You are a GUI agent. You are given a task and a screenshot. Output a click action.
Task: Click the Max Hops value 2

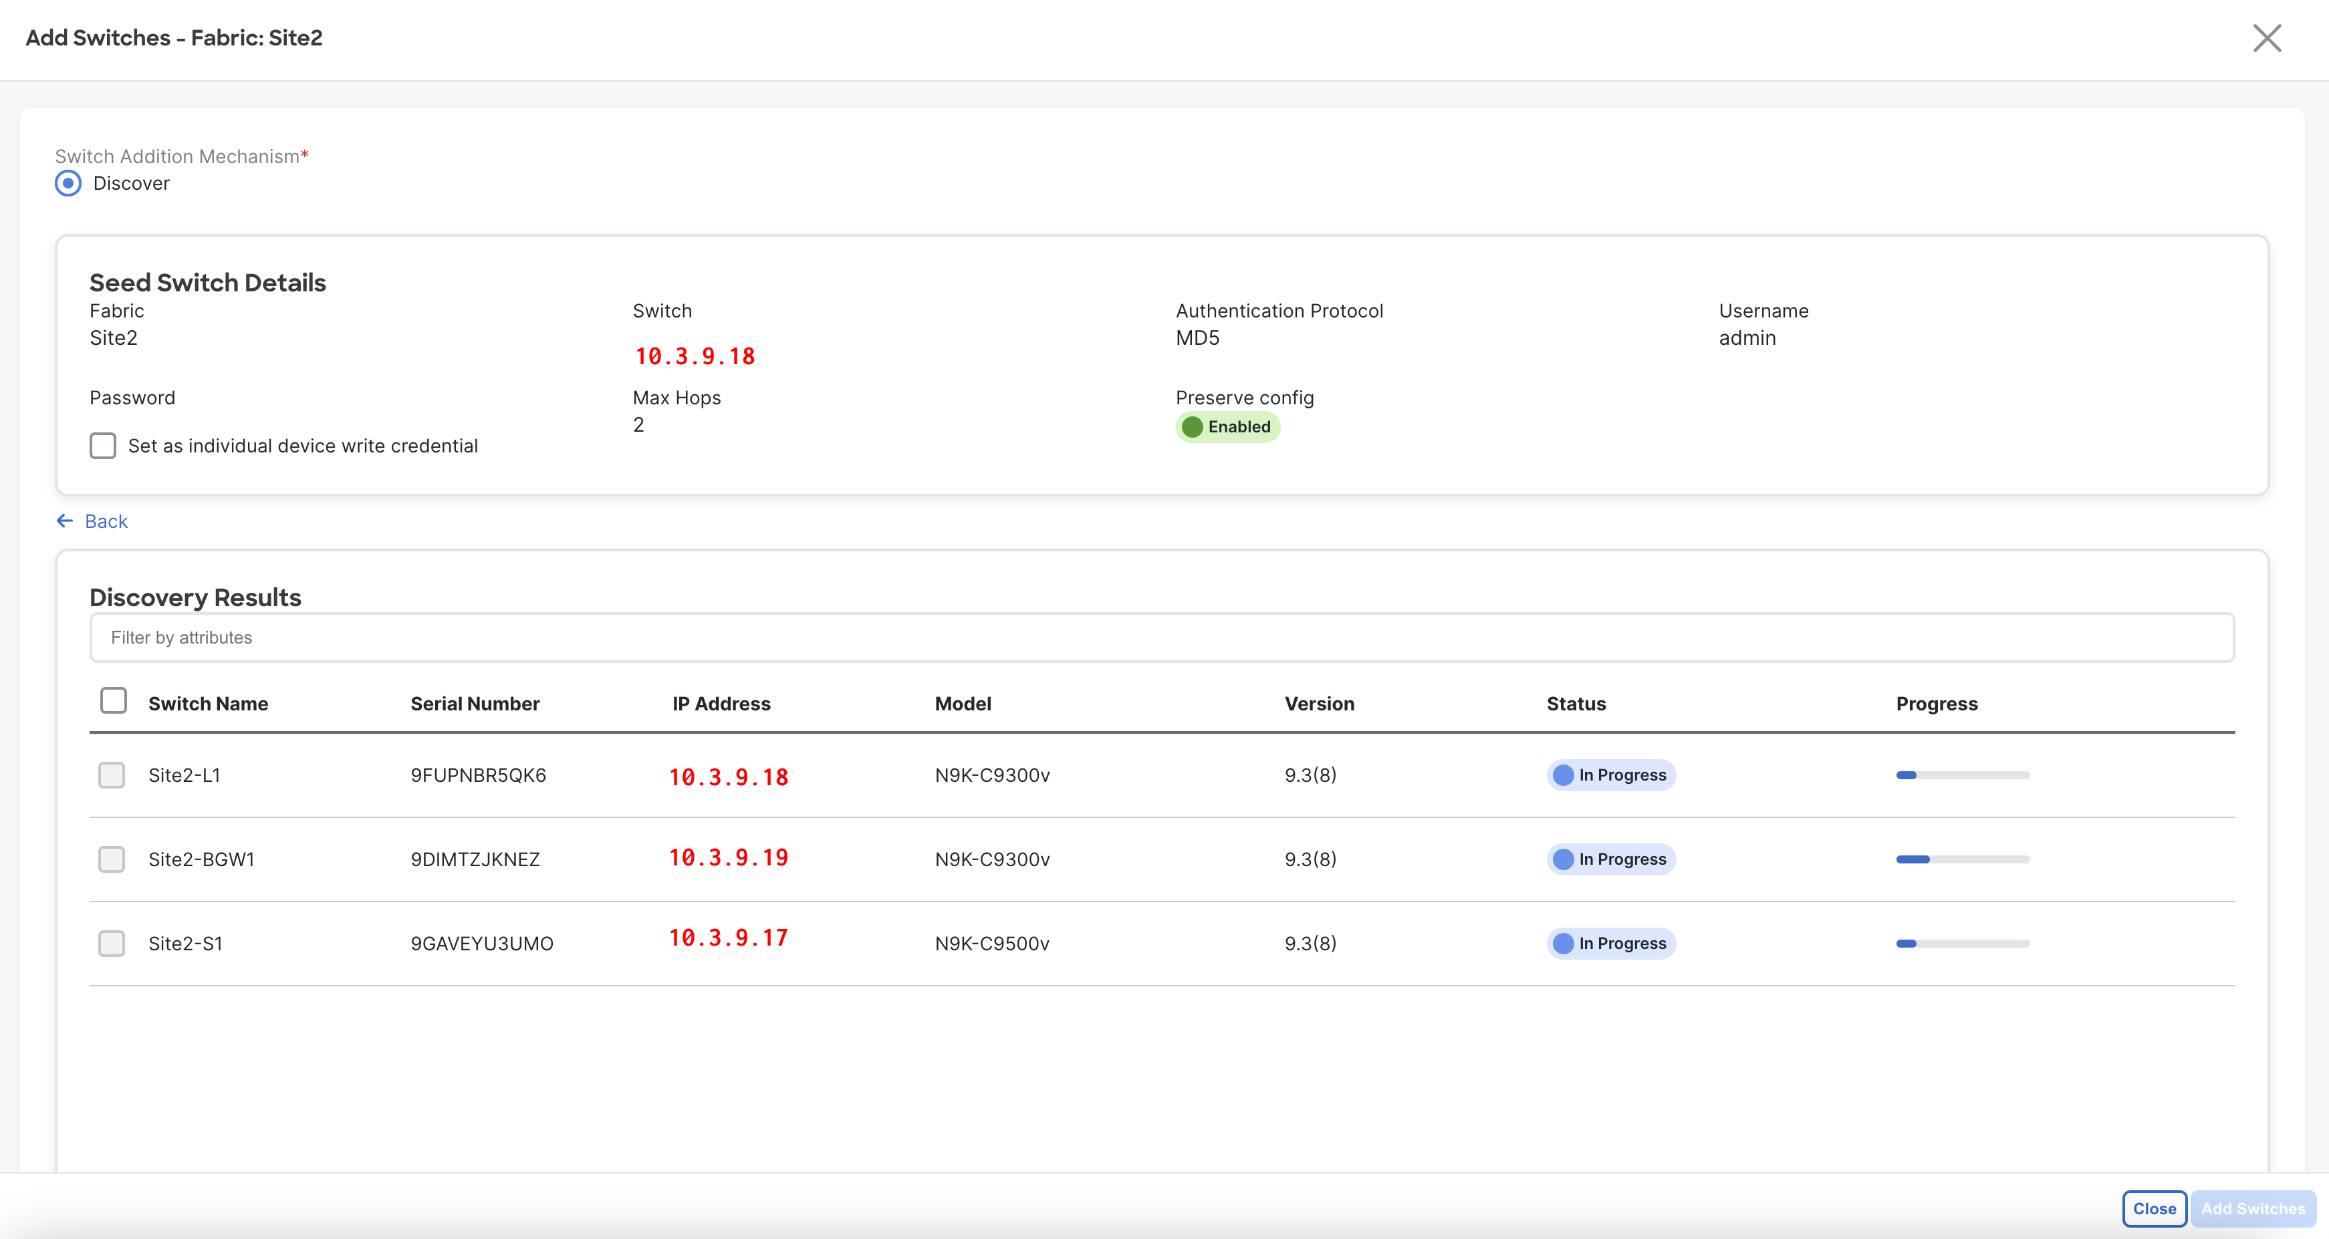click(638, 425)
